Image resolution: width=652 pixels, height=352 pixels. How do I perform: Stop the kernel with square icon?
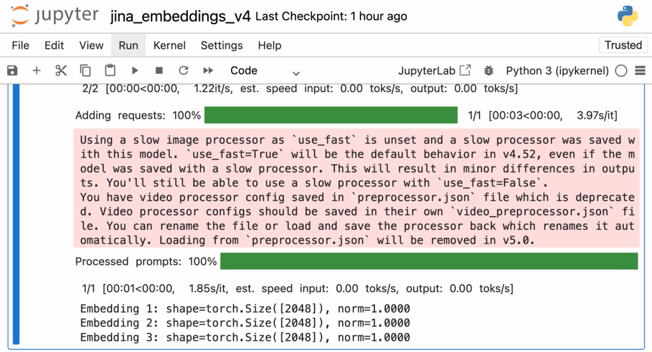point(159,71)
